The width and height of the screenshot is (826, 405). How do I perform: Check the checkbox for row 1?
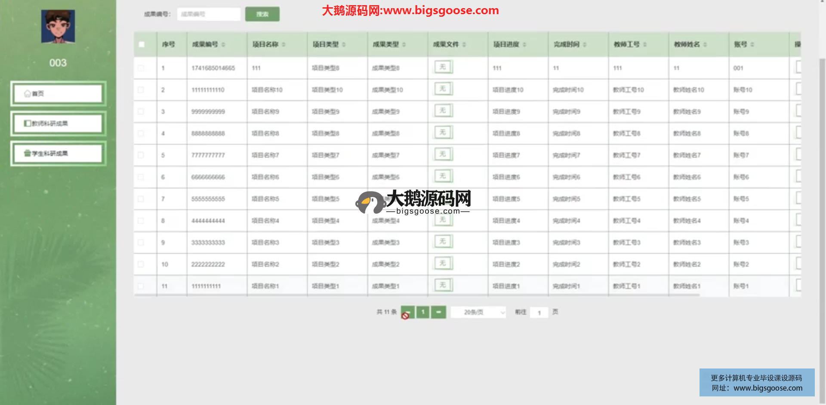[x=141, y=68]
